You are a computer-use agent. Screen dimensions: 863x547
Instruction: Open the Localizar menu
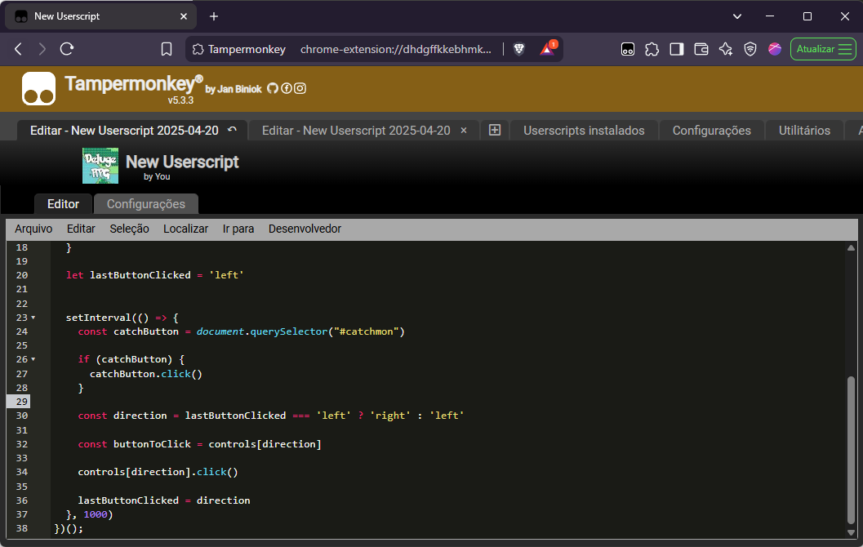[x=185, y=229]
